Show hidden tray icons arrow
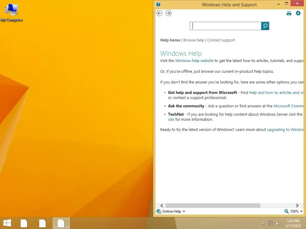This screenshot has width=306, height=229. tap(263, 223)
